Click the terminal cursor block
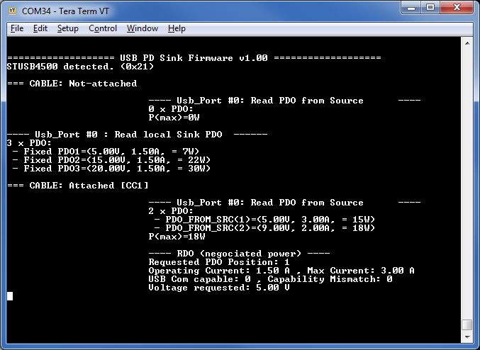This screenshot has width=480, height=350. (x=10, y=296)
